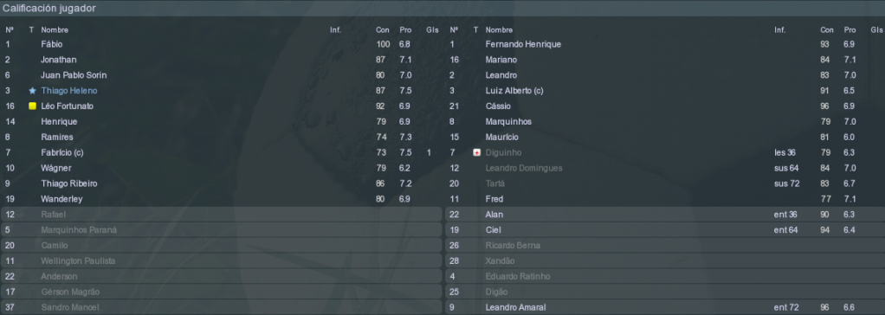The height and width of the screenshot is (315, 885).
Task: Open Thiago Heleno's player profile
Action: [x=69, y=90]
